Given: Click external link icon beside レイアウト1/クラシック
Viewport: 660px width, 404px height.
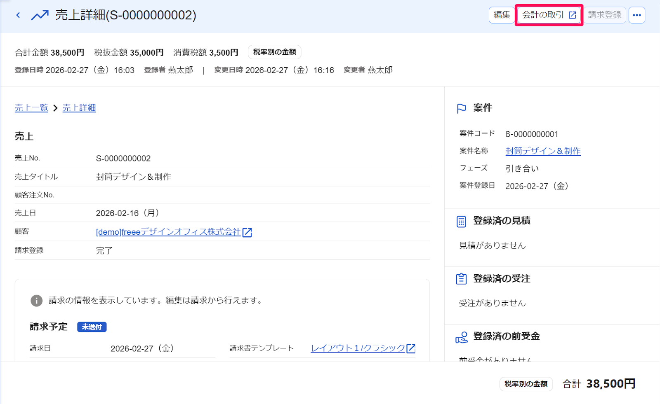Looking at the screenshot, I should [411, 348].
